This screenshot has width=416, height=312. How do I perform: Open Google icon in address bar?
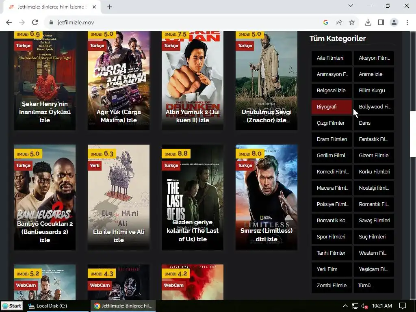click(x=326, y=23)
